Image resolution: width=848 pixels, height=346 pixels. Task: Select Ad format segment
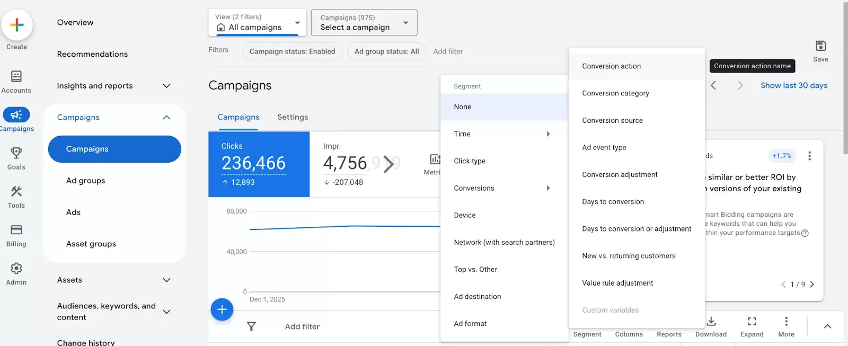coord(504,324)
